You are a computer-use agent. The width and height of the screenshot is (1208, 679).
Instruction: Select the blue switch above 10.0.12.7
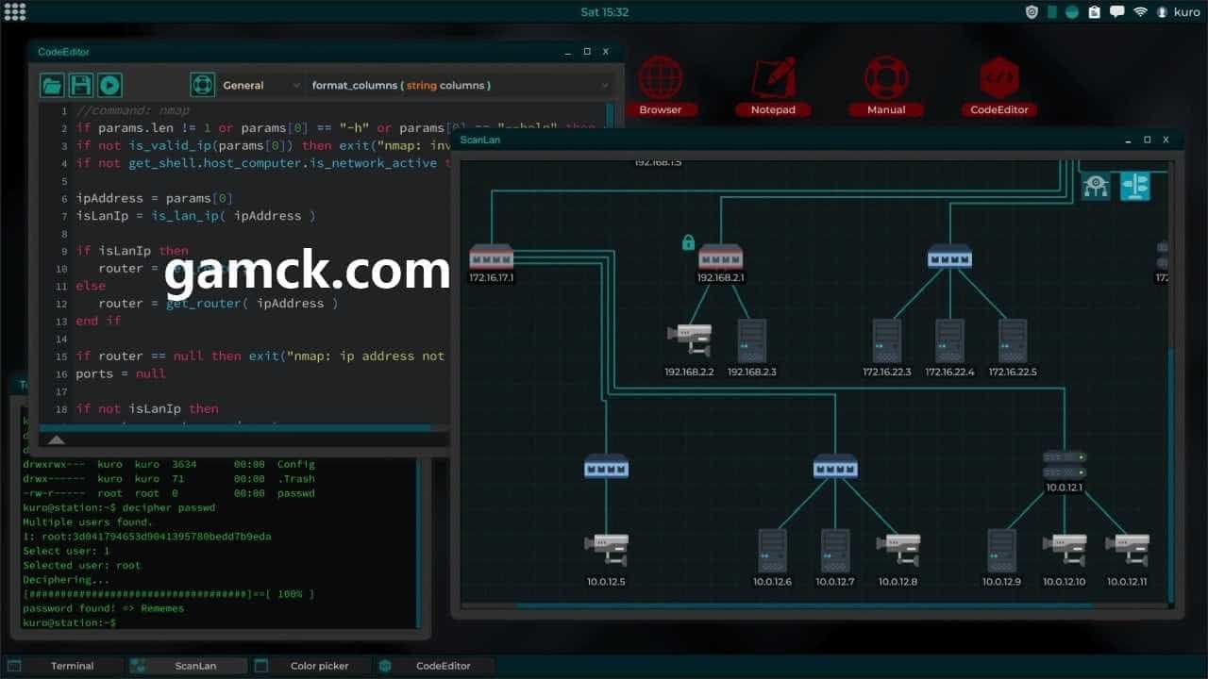(x=835, y=466)
